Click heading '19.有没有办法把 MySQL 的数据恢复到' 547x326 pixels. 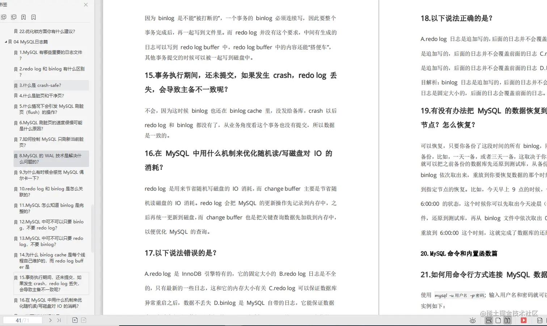point(484,118)
